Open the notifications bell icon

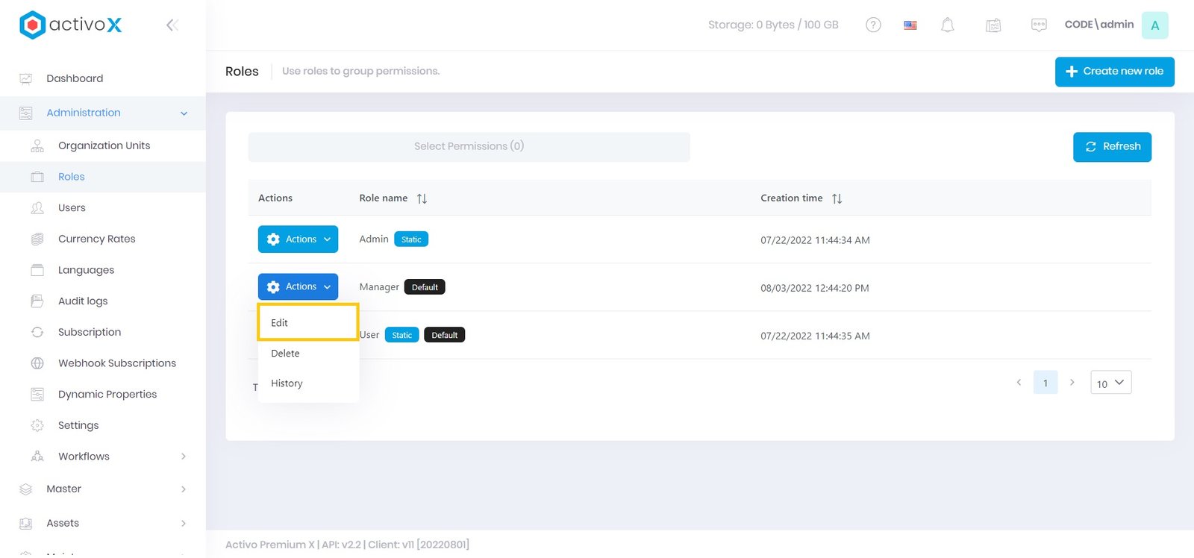[947, 25]
